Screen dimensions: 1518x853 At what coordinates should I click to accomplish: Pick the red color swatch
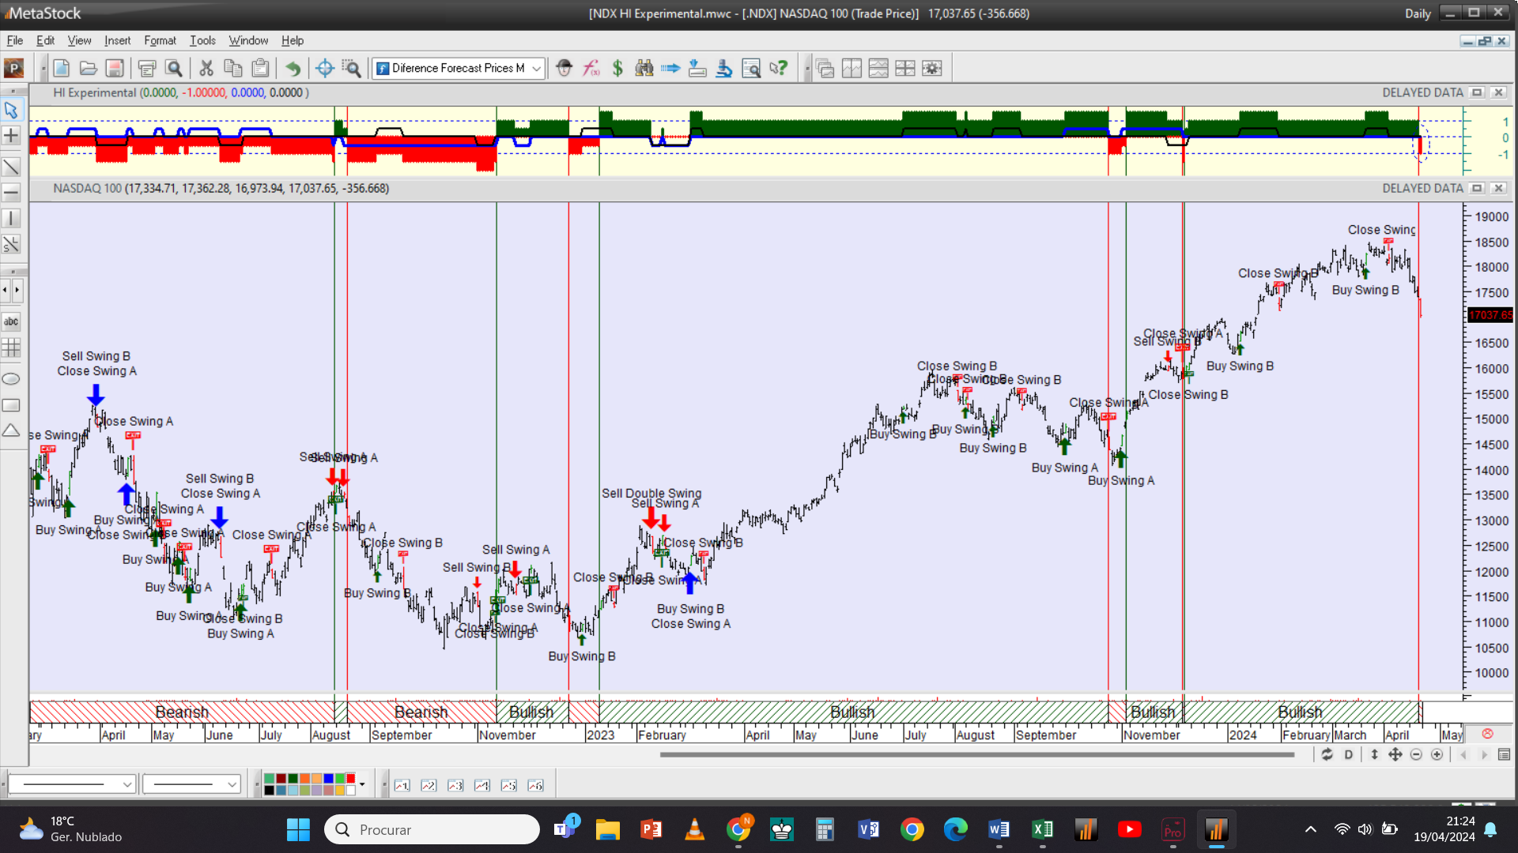pos(351,779)
